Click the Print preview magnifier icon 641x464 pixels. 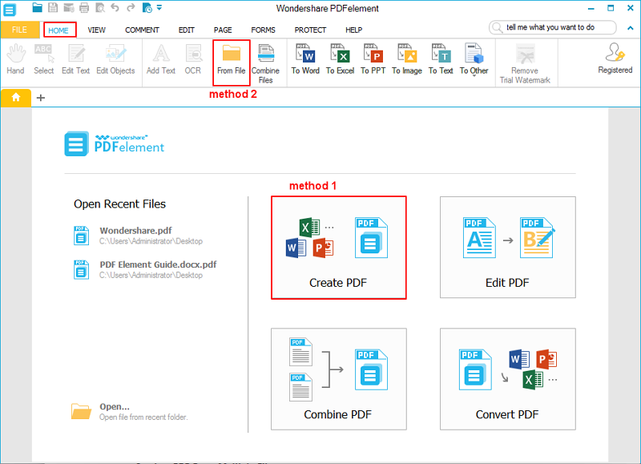(99, 7)
